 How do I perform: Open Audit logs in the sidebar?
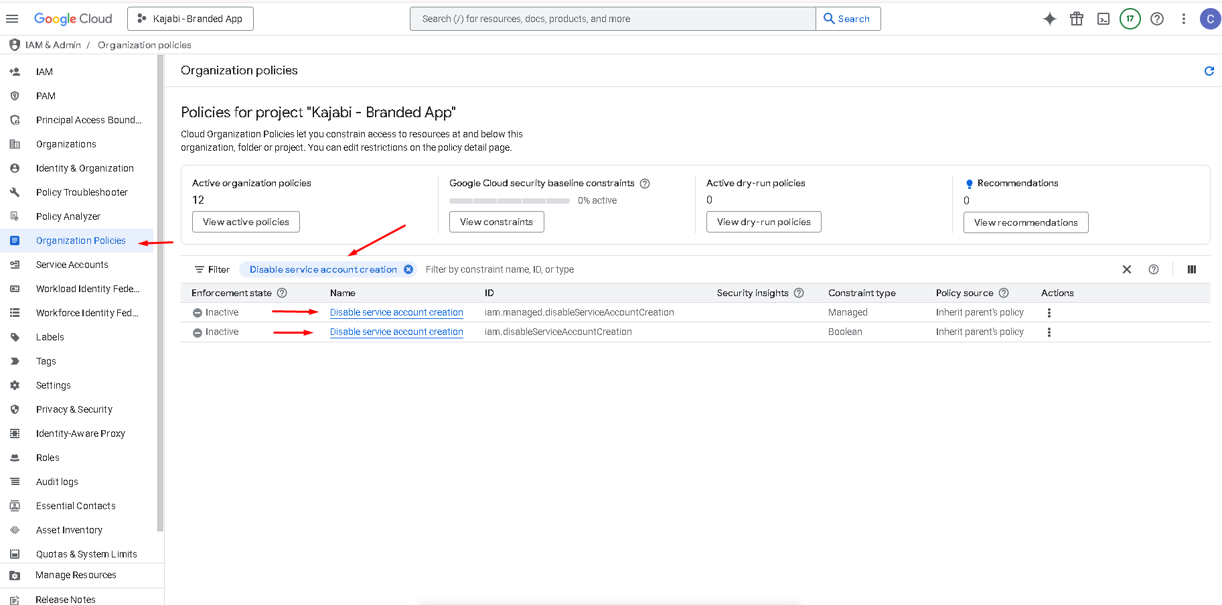pos(77,482)
